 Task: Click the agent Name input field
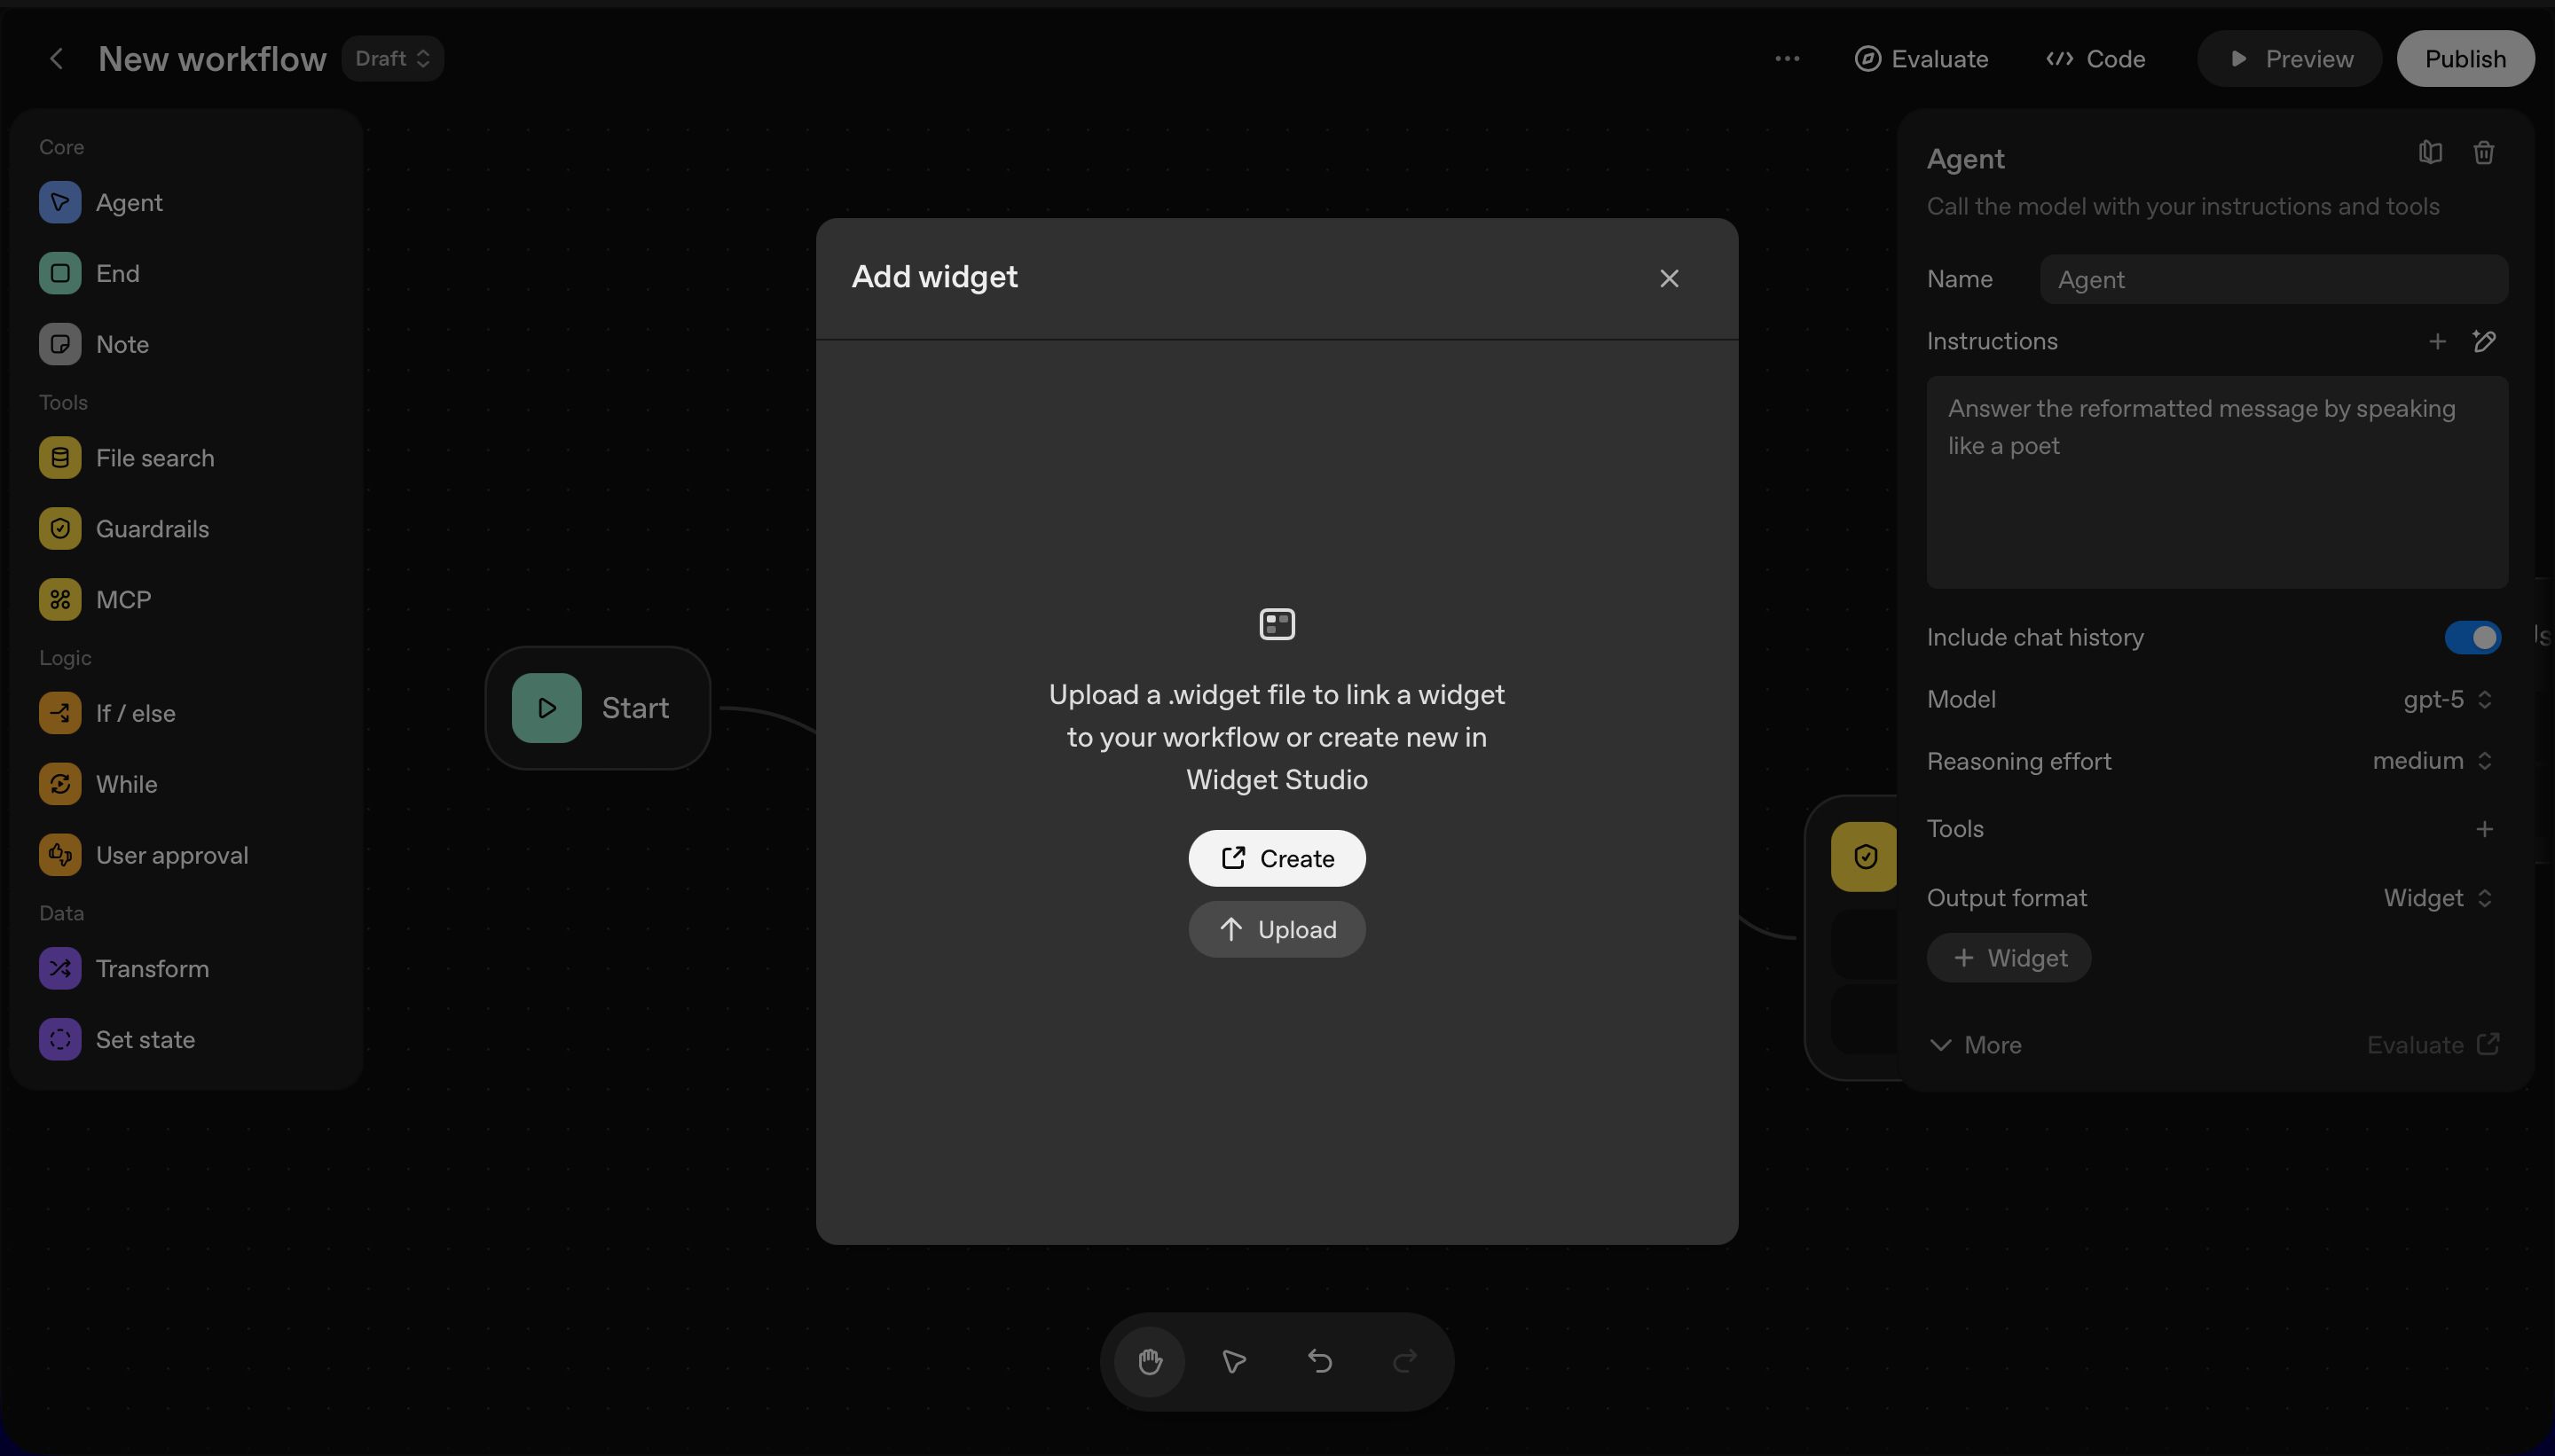(2273, 280)
